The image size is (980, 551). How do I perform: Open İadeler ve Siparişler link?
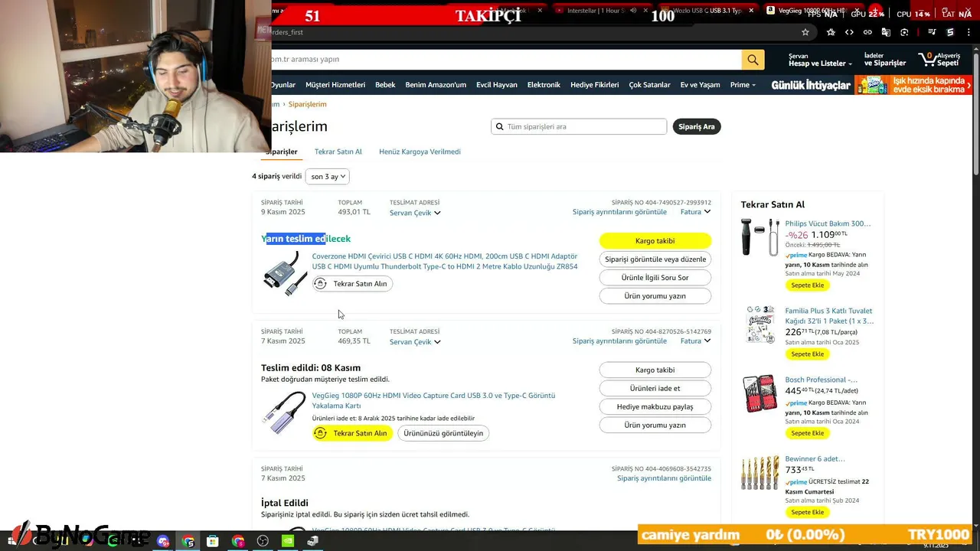[x=885, y=60]
